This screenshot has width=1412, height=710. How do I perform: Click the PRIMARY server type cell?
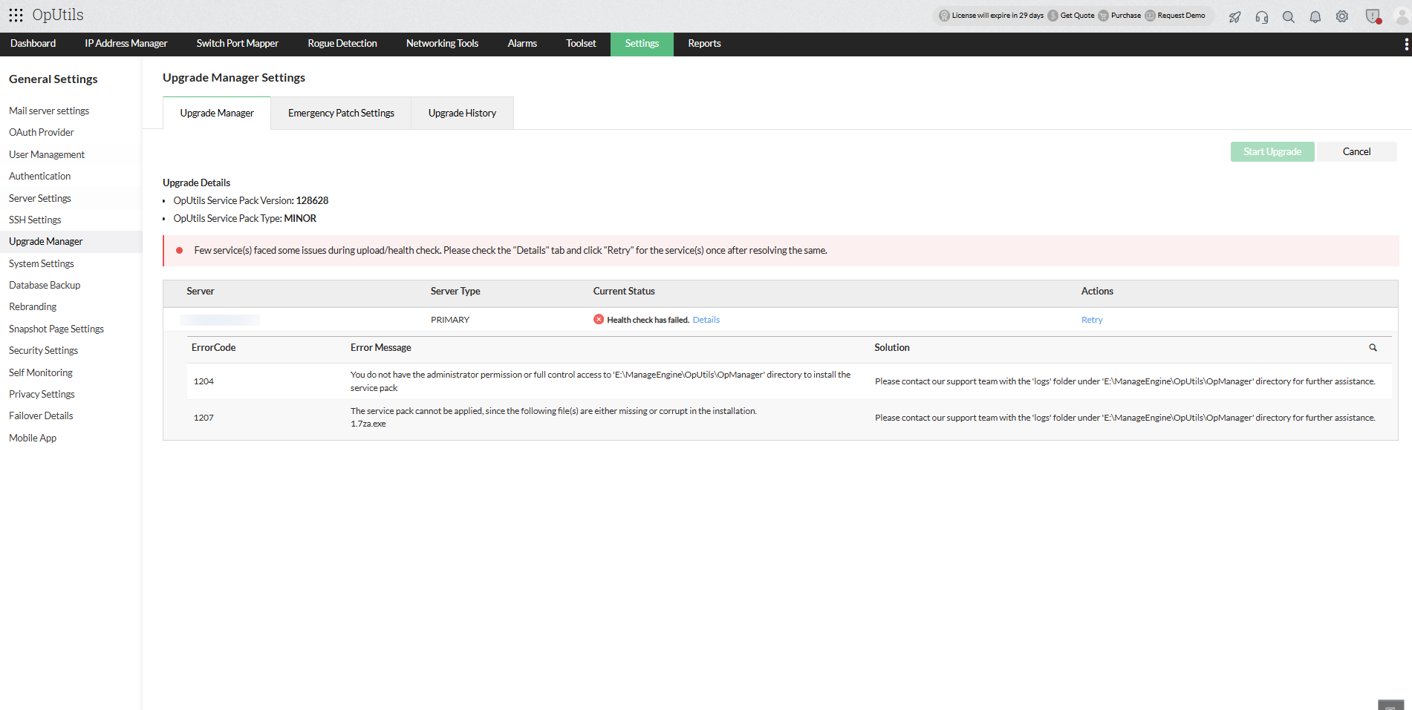(450, 320)
